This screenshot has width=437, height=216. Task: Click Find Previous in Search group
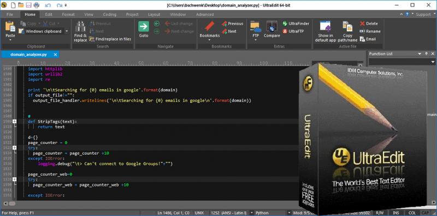(100, 24)
